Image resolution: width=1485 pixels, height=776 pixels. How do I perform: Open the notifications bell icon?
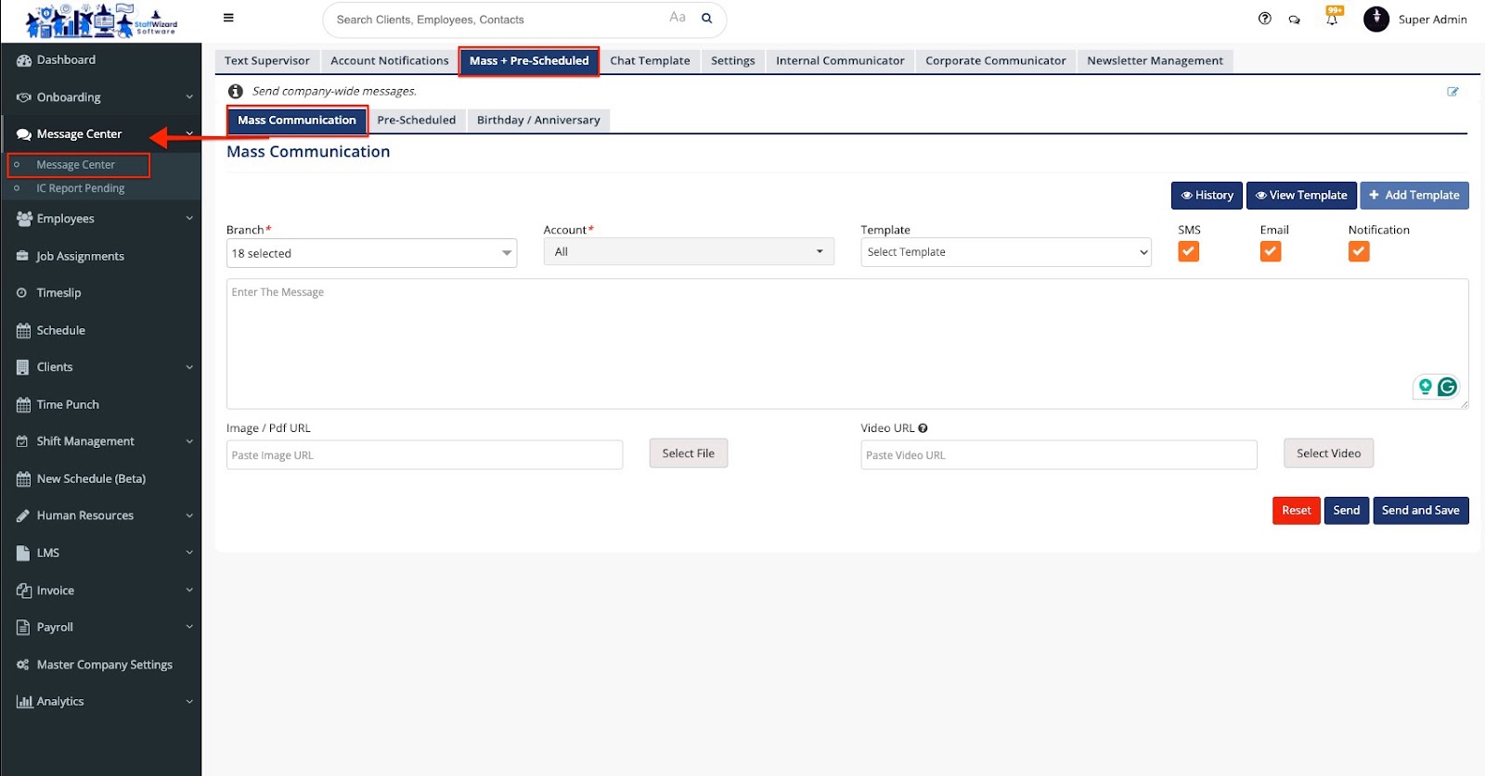pos(1332,19)
